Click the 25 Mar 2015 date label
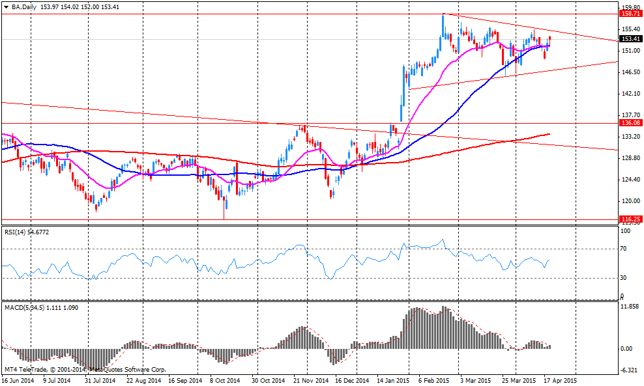644x386 pixels. tap(519, 381)
